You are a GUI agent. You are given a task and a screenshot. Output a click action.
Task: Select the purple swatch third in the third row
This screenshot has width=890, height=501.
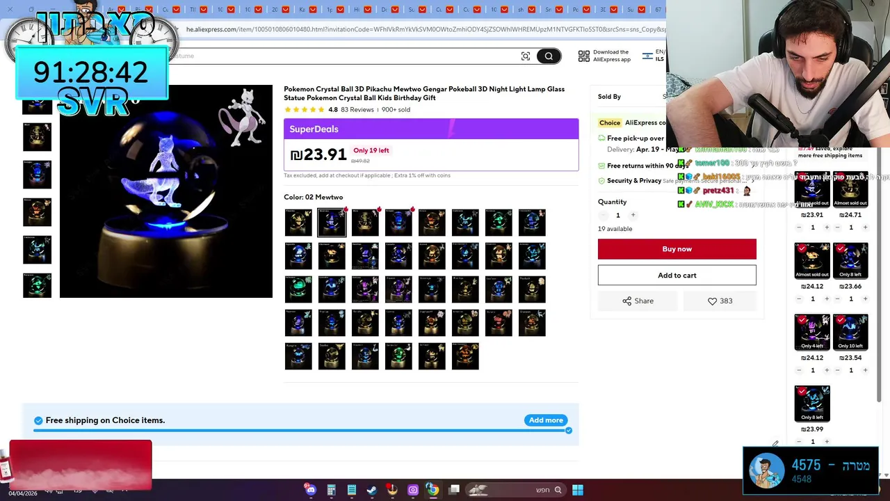pyautogui.click(x=365, y=289)
